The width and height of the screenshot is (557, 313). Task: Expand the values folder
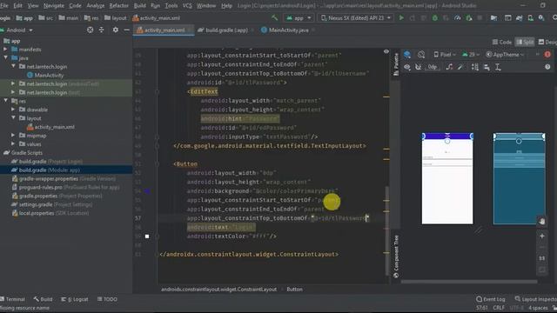[x=13, y=143]
